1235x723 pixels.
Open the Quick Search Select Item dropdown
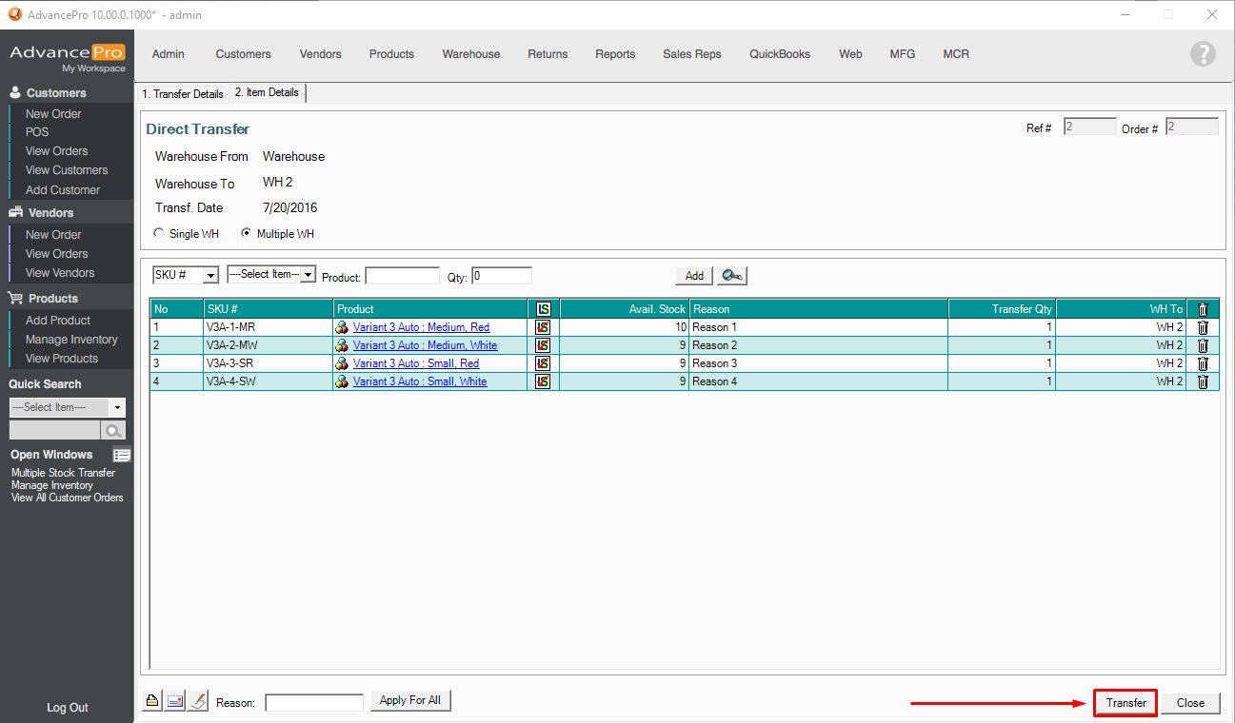tap(68, 407)
